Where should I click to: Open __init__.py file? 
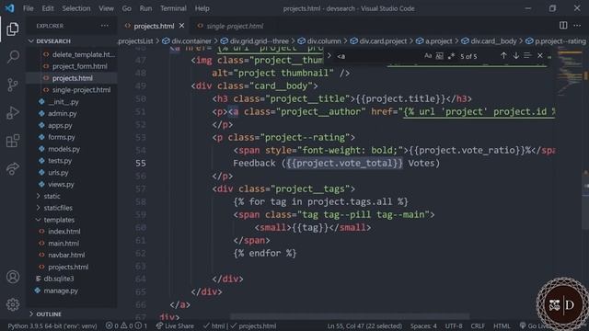click(64, 102)
